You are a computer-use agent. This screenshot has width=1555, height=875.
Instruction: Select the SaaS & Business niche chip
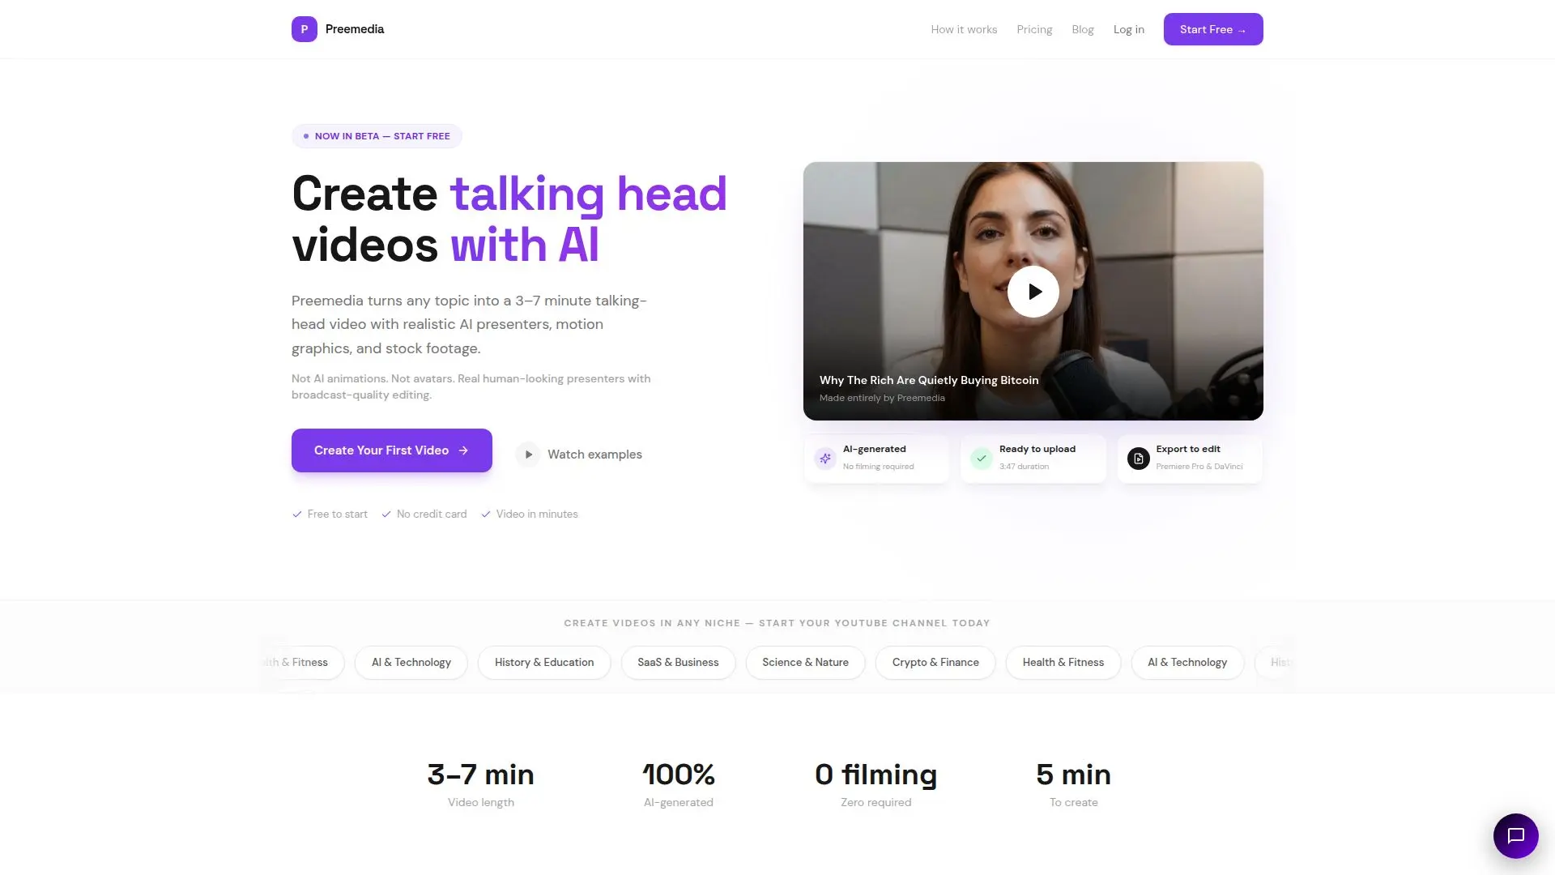tap(678, 663)
